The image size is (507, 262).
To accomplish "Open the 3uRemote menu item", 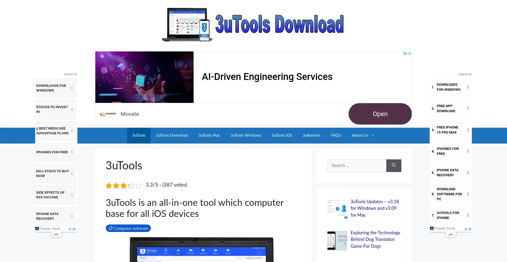I will click(311, 135).
